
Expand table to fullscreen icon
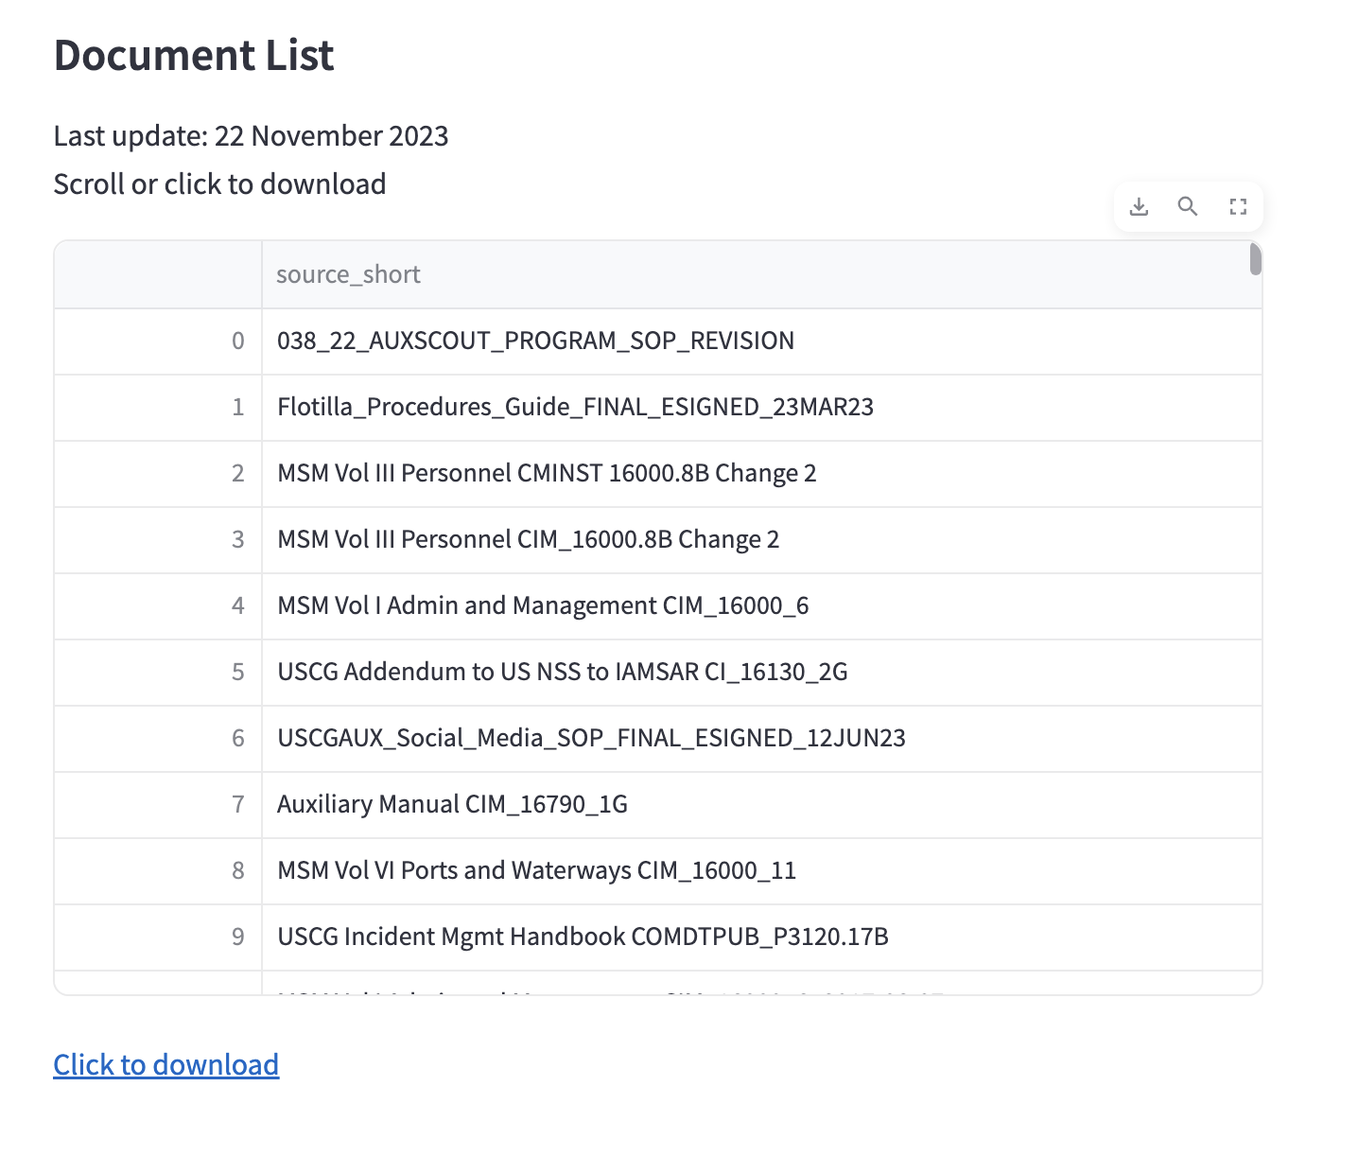click(x=1238, y=206)
